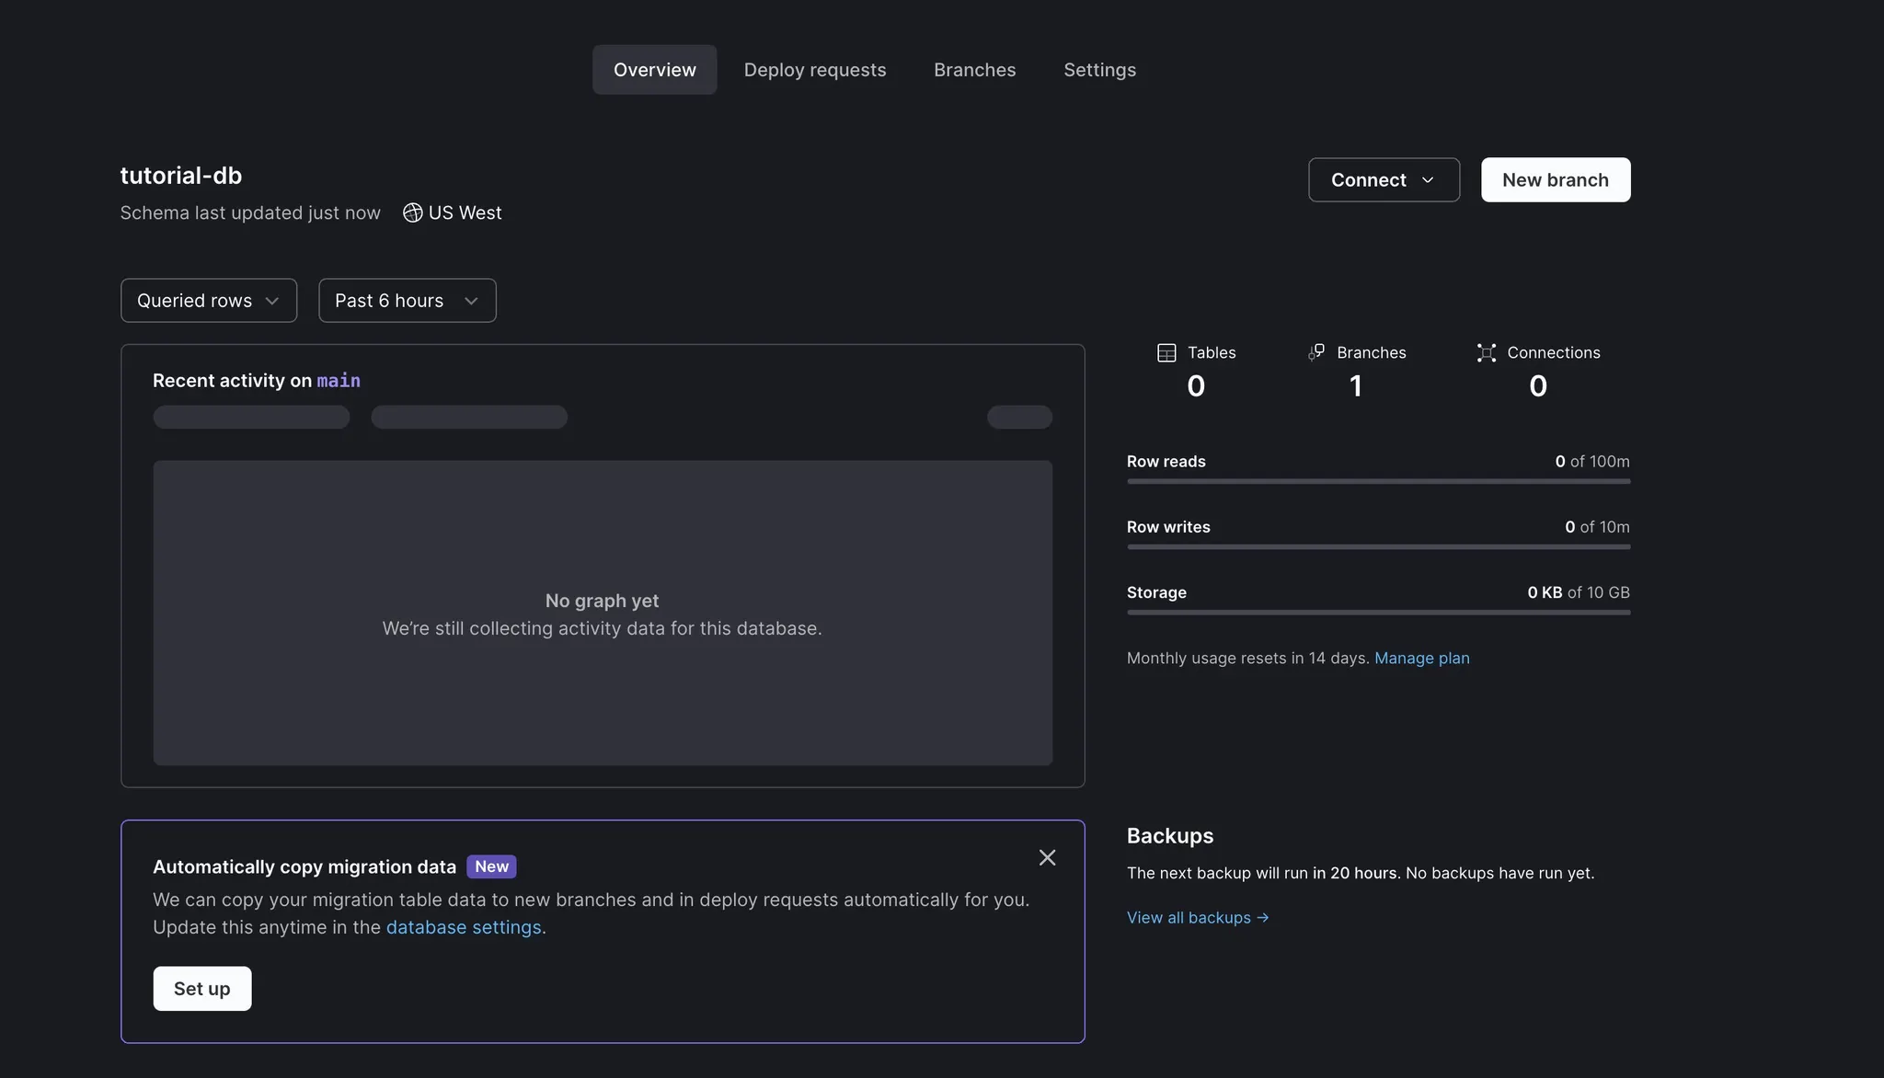Click the arrow in View all backups
This screenshot has height=1078, width=1884.
[1263, 917]
